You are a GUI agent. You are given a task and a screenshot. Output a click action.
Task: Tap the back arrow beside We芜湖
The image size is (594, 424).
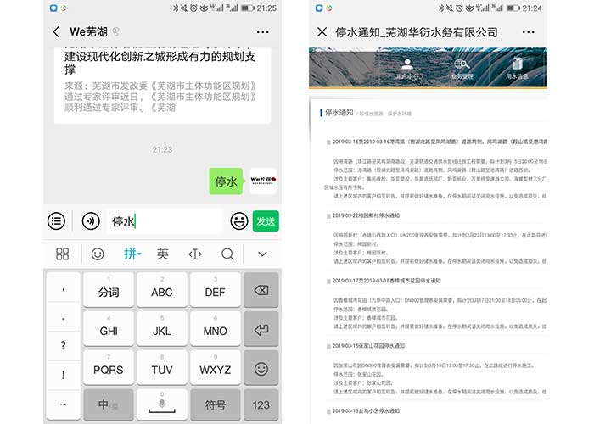pos(56,32)
